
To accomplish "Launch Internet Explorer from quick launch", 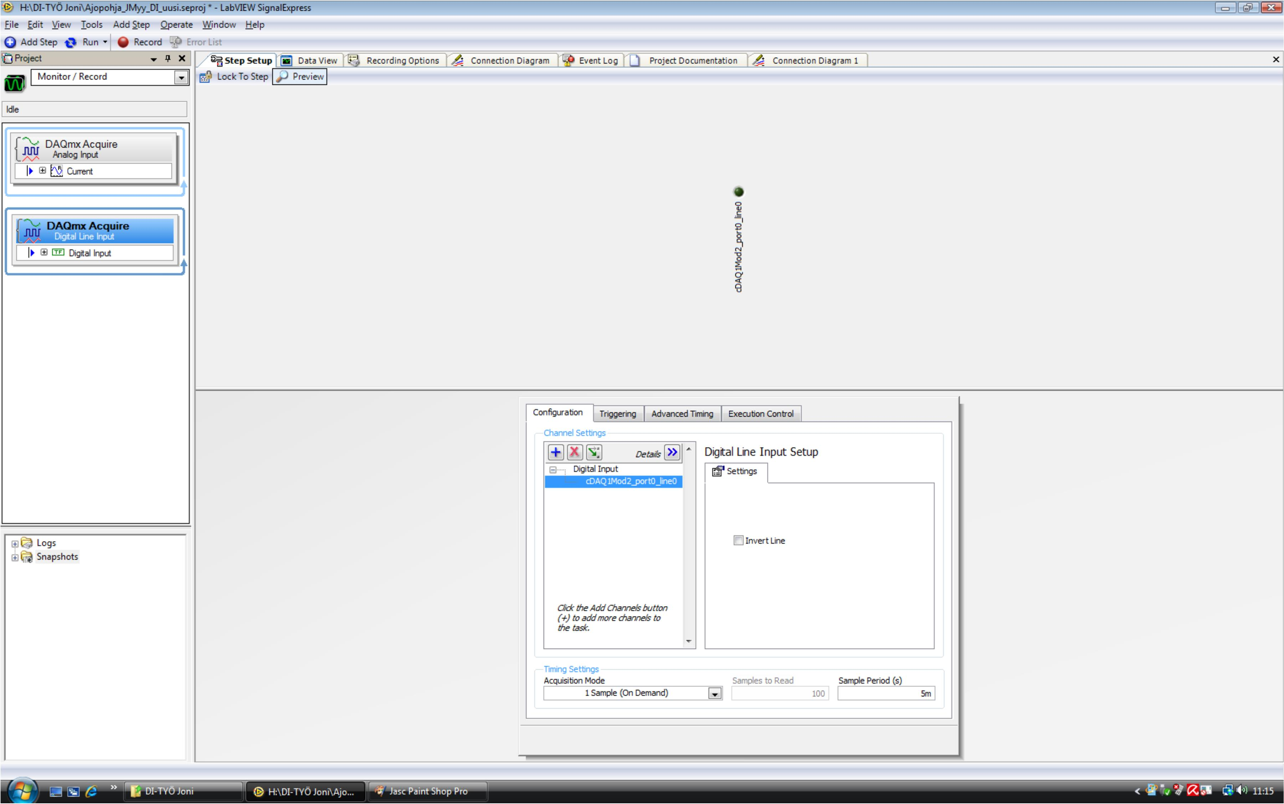I will click(91, 792).
